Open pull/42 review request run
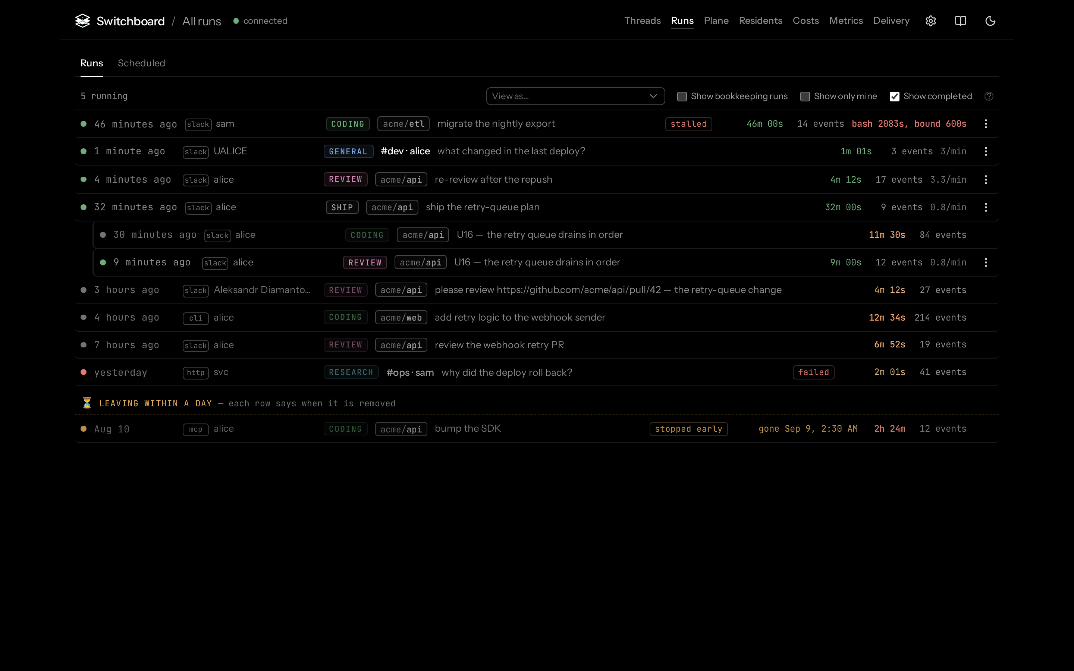The height and width of the screenshot is (671, 1074). coord(537,290)
